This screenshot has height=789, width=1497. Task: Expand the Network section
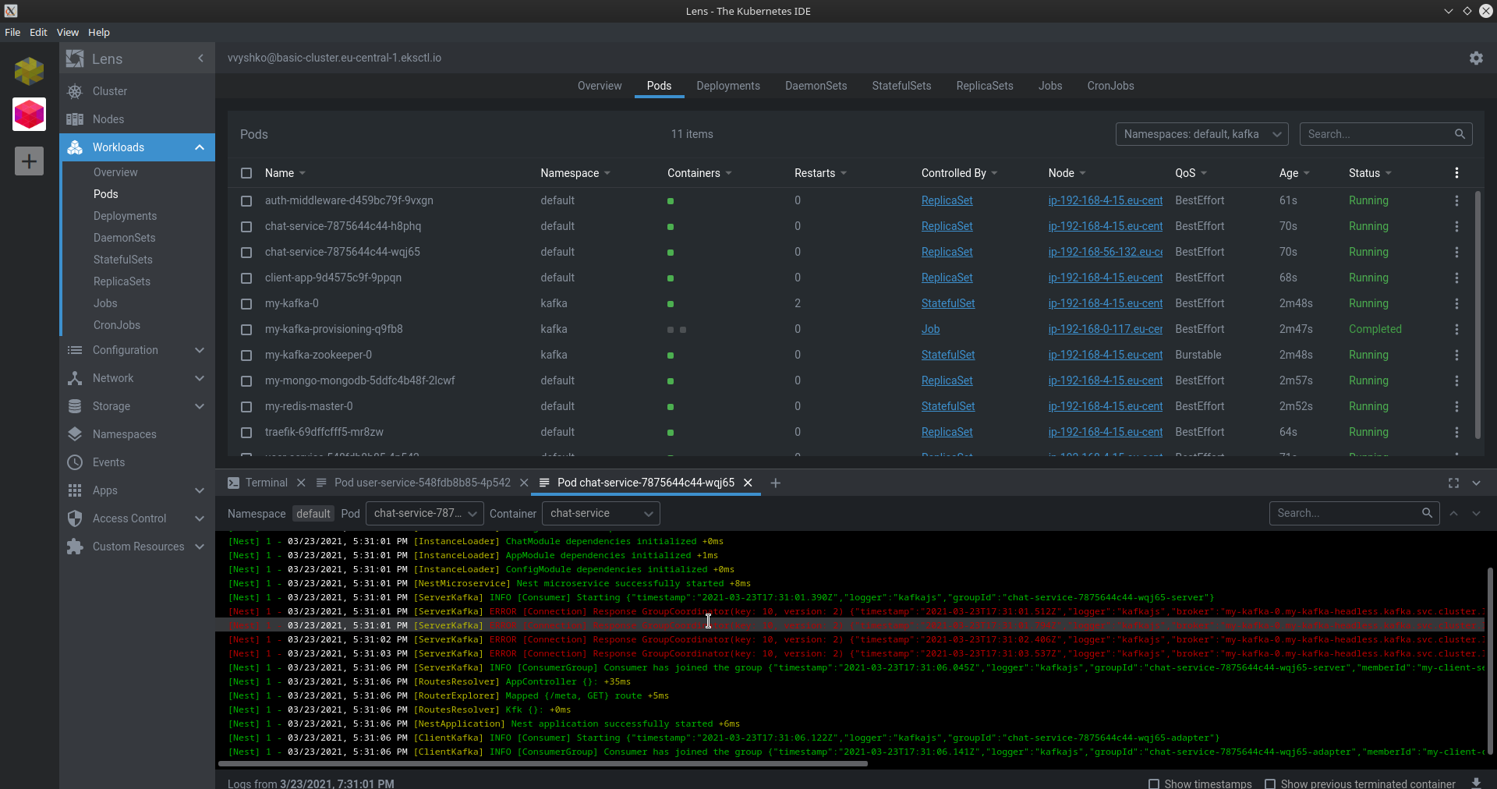(200, 378)
